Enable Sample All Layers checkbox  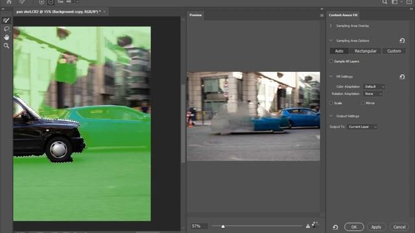click(331, 61)
